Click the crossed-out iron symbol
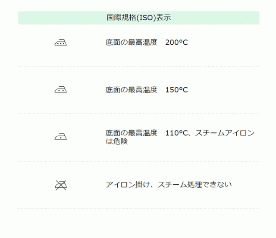 (61, 185)
